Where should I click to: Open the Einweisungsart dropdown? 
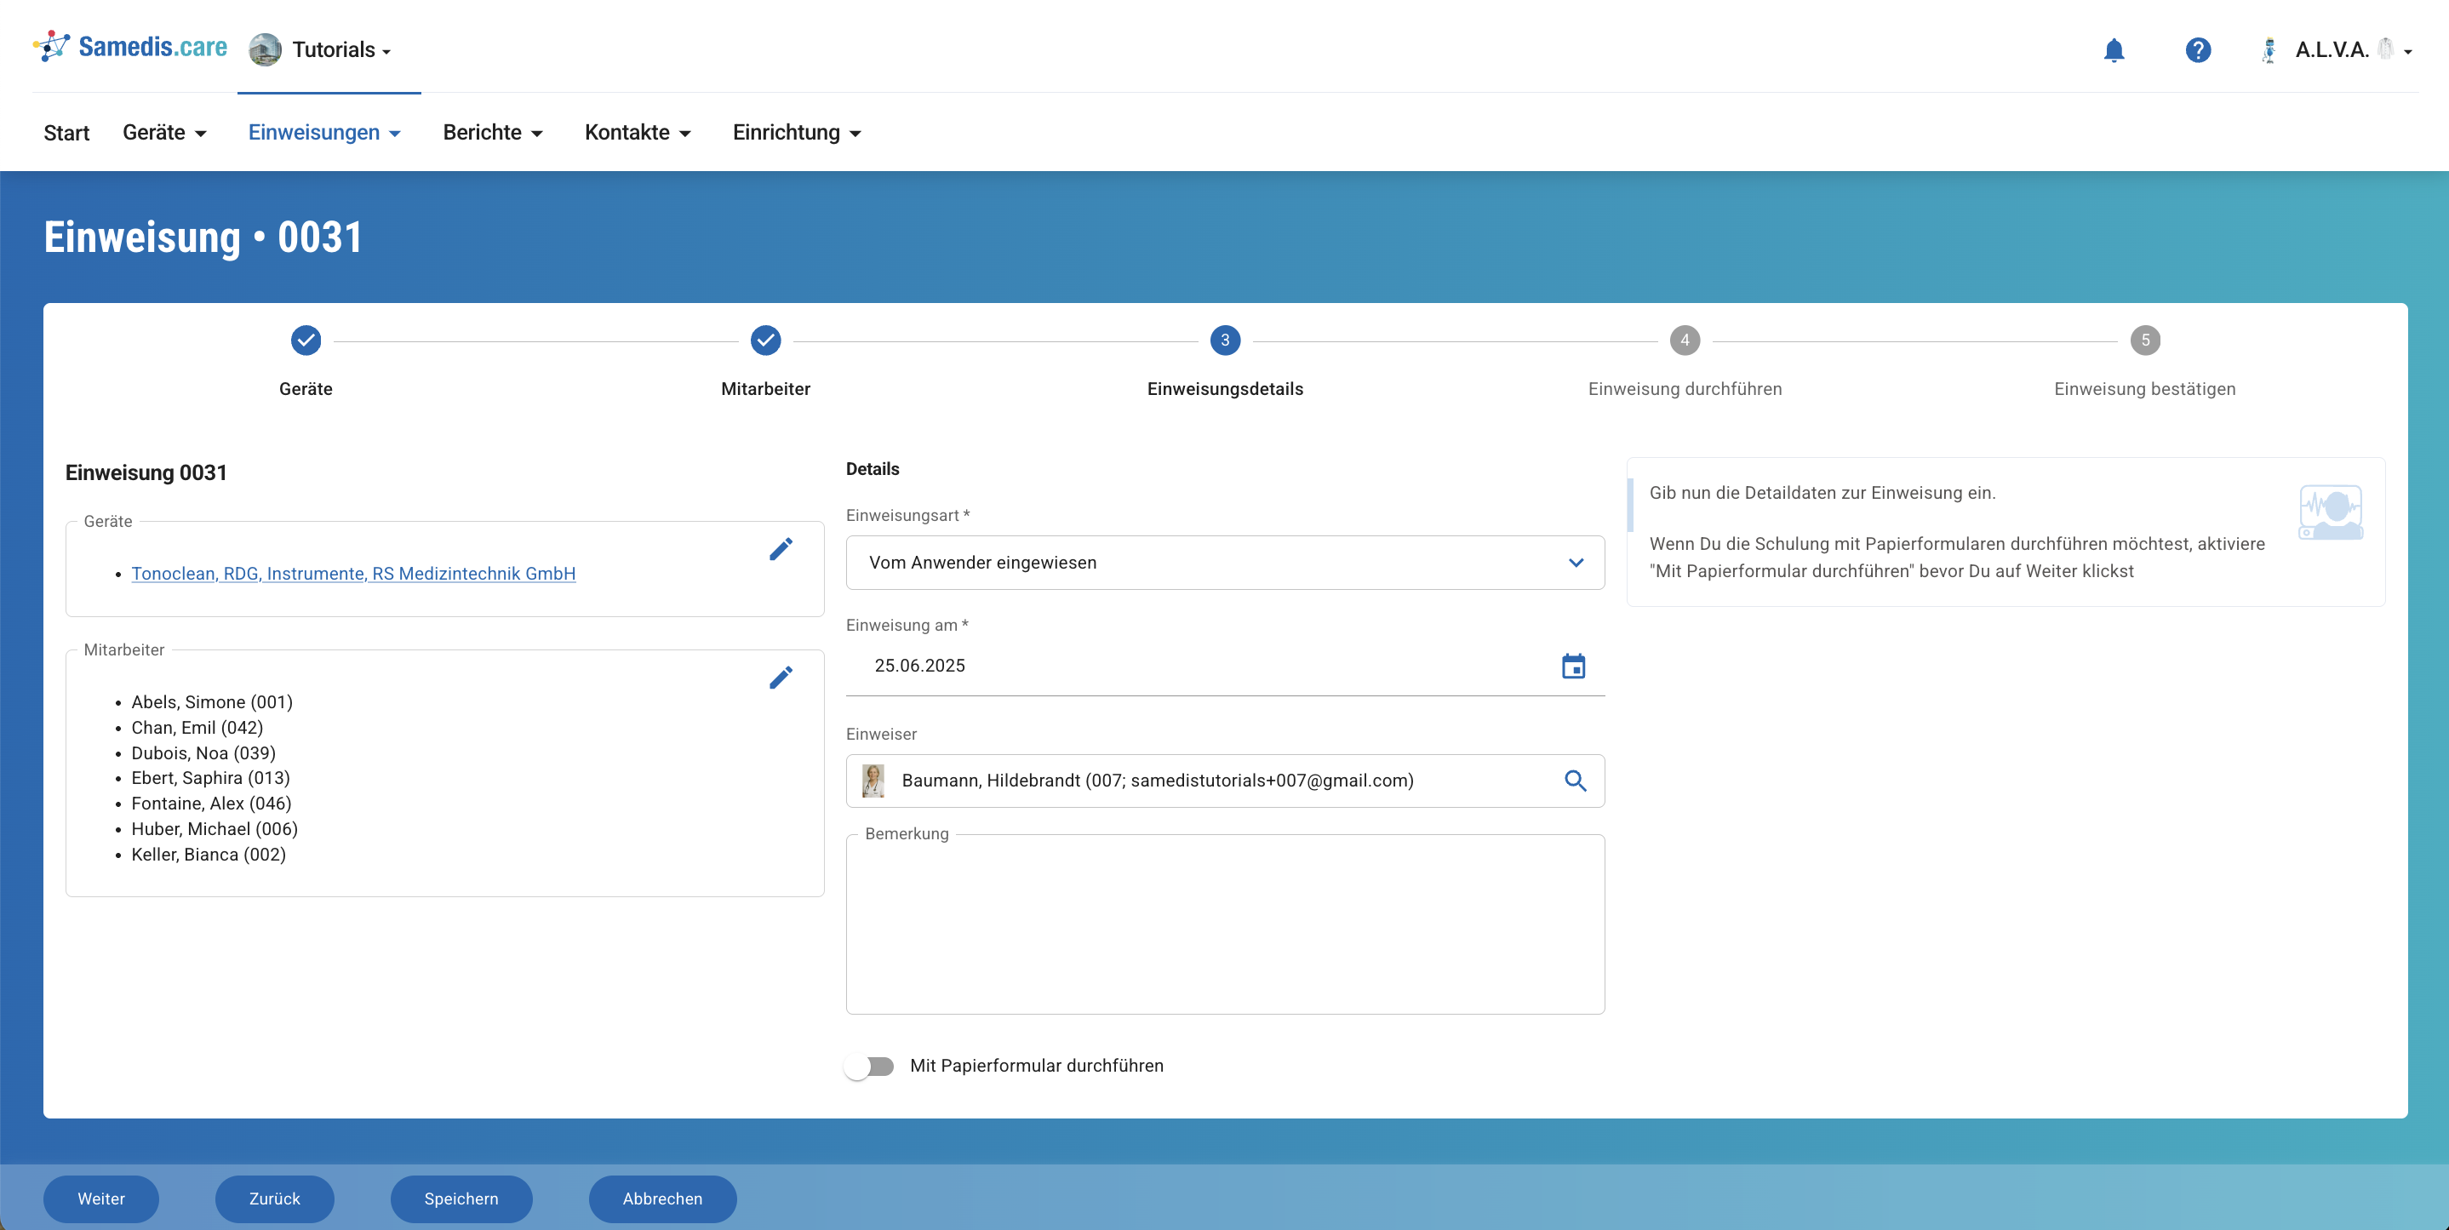[x=1224, y=563]
